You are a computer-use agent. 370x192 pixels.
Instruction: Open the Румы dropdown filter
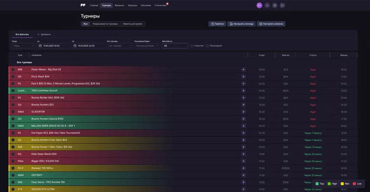[24, 45]
